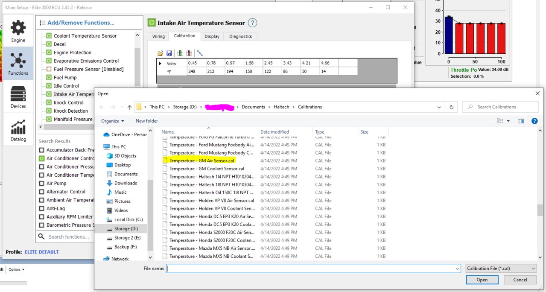
Task: Switch to the Display tab
Action: pyautogui.click(x=212, y=36)
